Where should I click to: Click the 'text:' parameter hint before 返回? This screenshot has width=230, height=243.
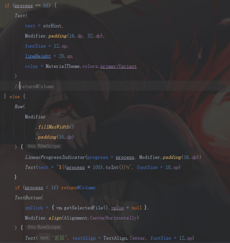[x=45, y=238]
